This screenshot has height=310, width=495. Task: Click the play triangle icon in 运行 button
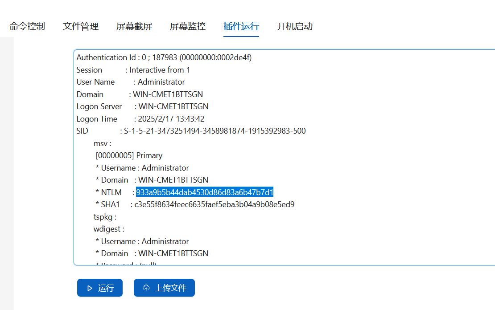click(90, 288)
